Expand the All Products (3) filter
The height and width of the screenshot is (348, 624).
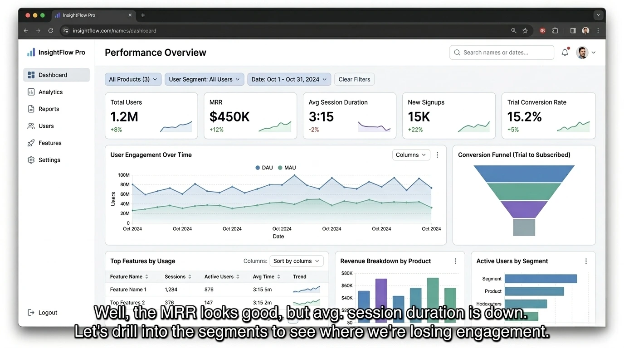[x=133, y=80]
